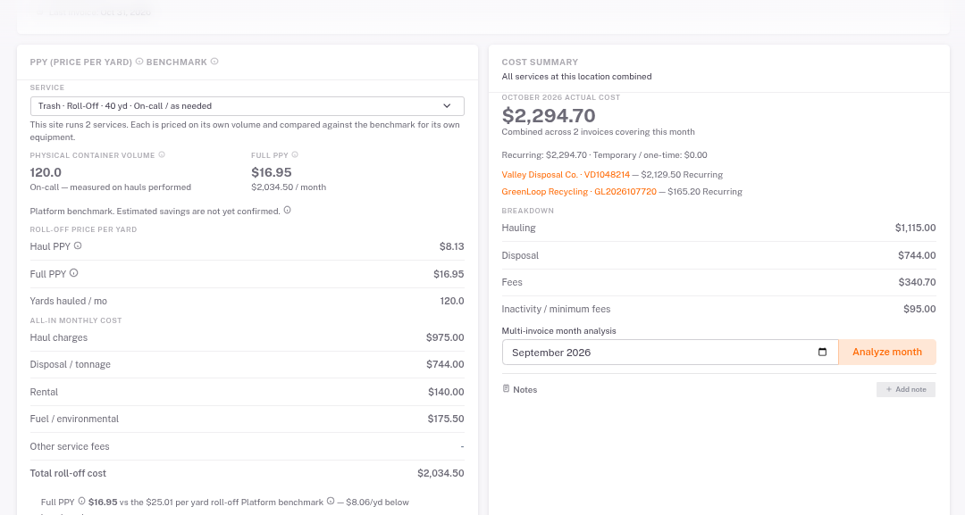Click 'On-call — measured on hauls performed' text
The height and width of the screenshot is (515, 965).
tap(111, 187)
